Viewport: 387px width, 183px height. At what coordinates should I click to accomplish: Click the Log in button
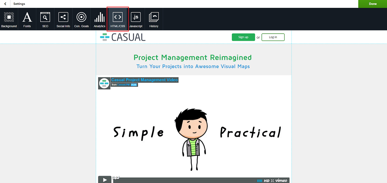point(273,37)
